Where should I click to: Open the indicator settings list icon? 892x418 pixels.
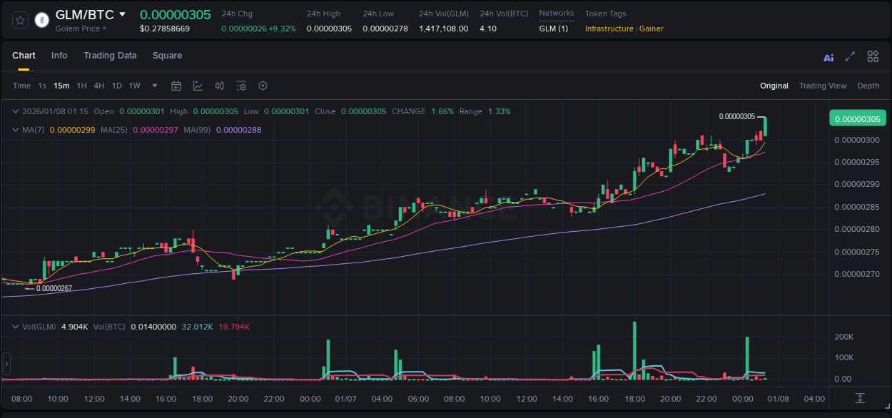click(241, 86)
